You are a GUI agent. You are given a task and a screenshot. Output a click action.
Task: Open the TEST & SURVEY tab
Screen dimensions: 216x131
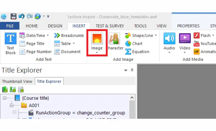coord(110,26)
